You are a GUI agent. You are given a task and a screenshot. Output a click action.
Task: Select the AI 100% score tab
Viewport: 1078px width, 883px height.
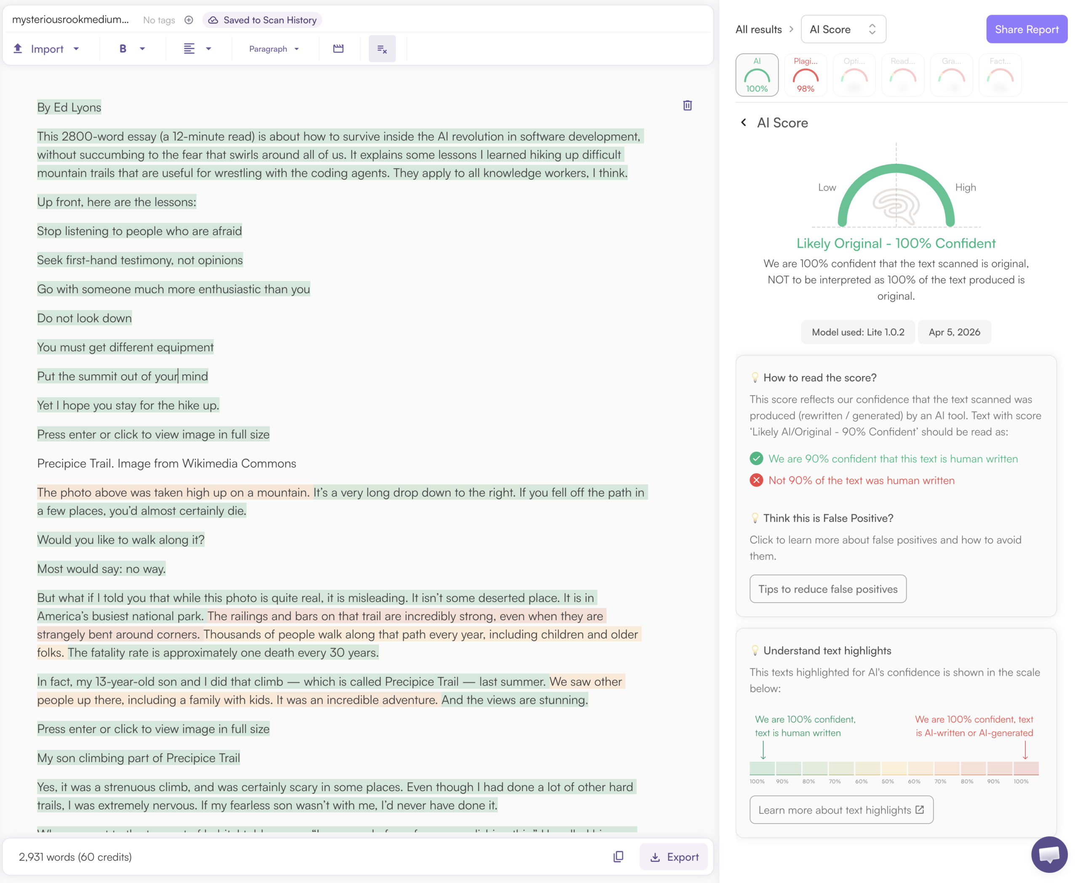click(757, 75)
